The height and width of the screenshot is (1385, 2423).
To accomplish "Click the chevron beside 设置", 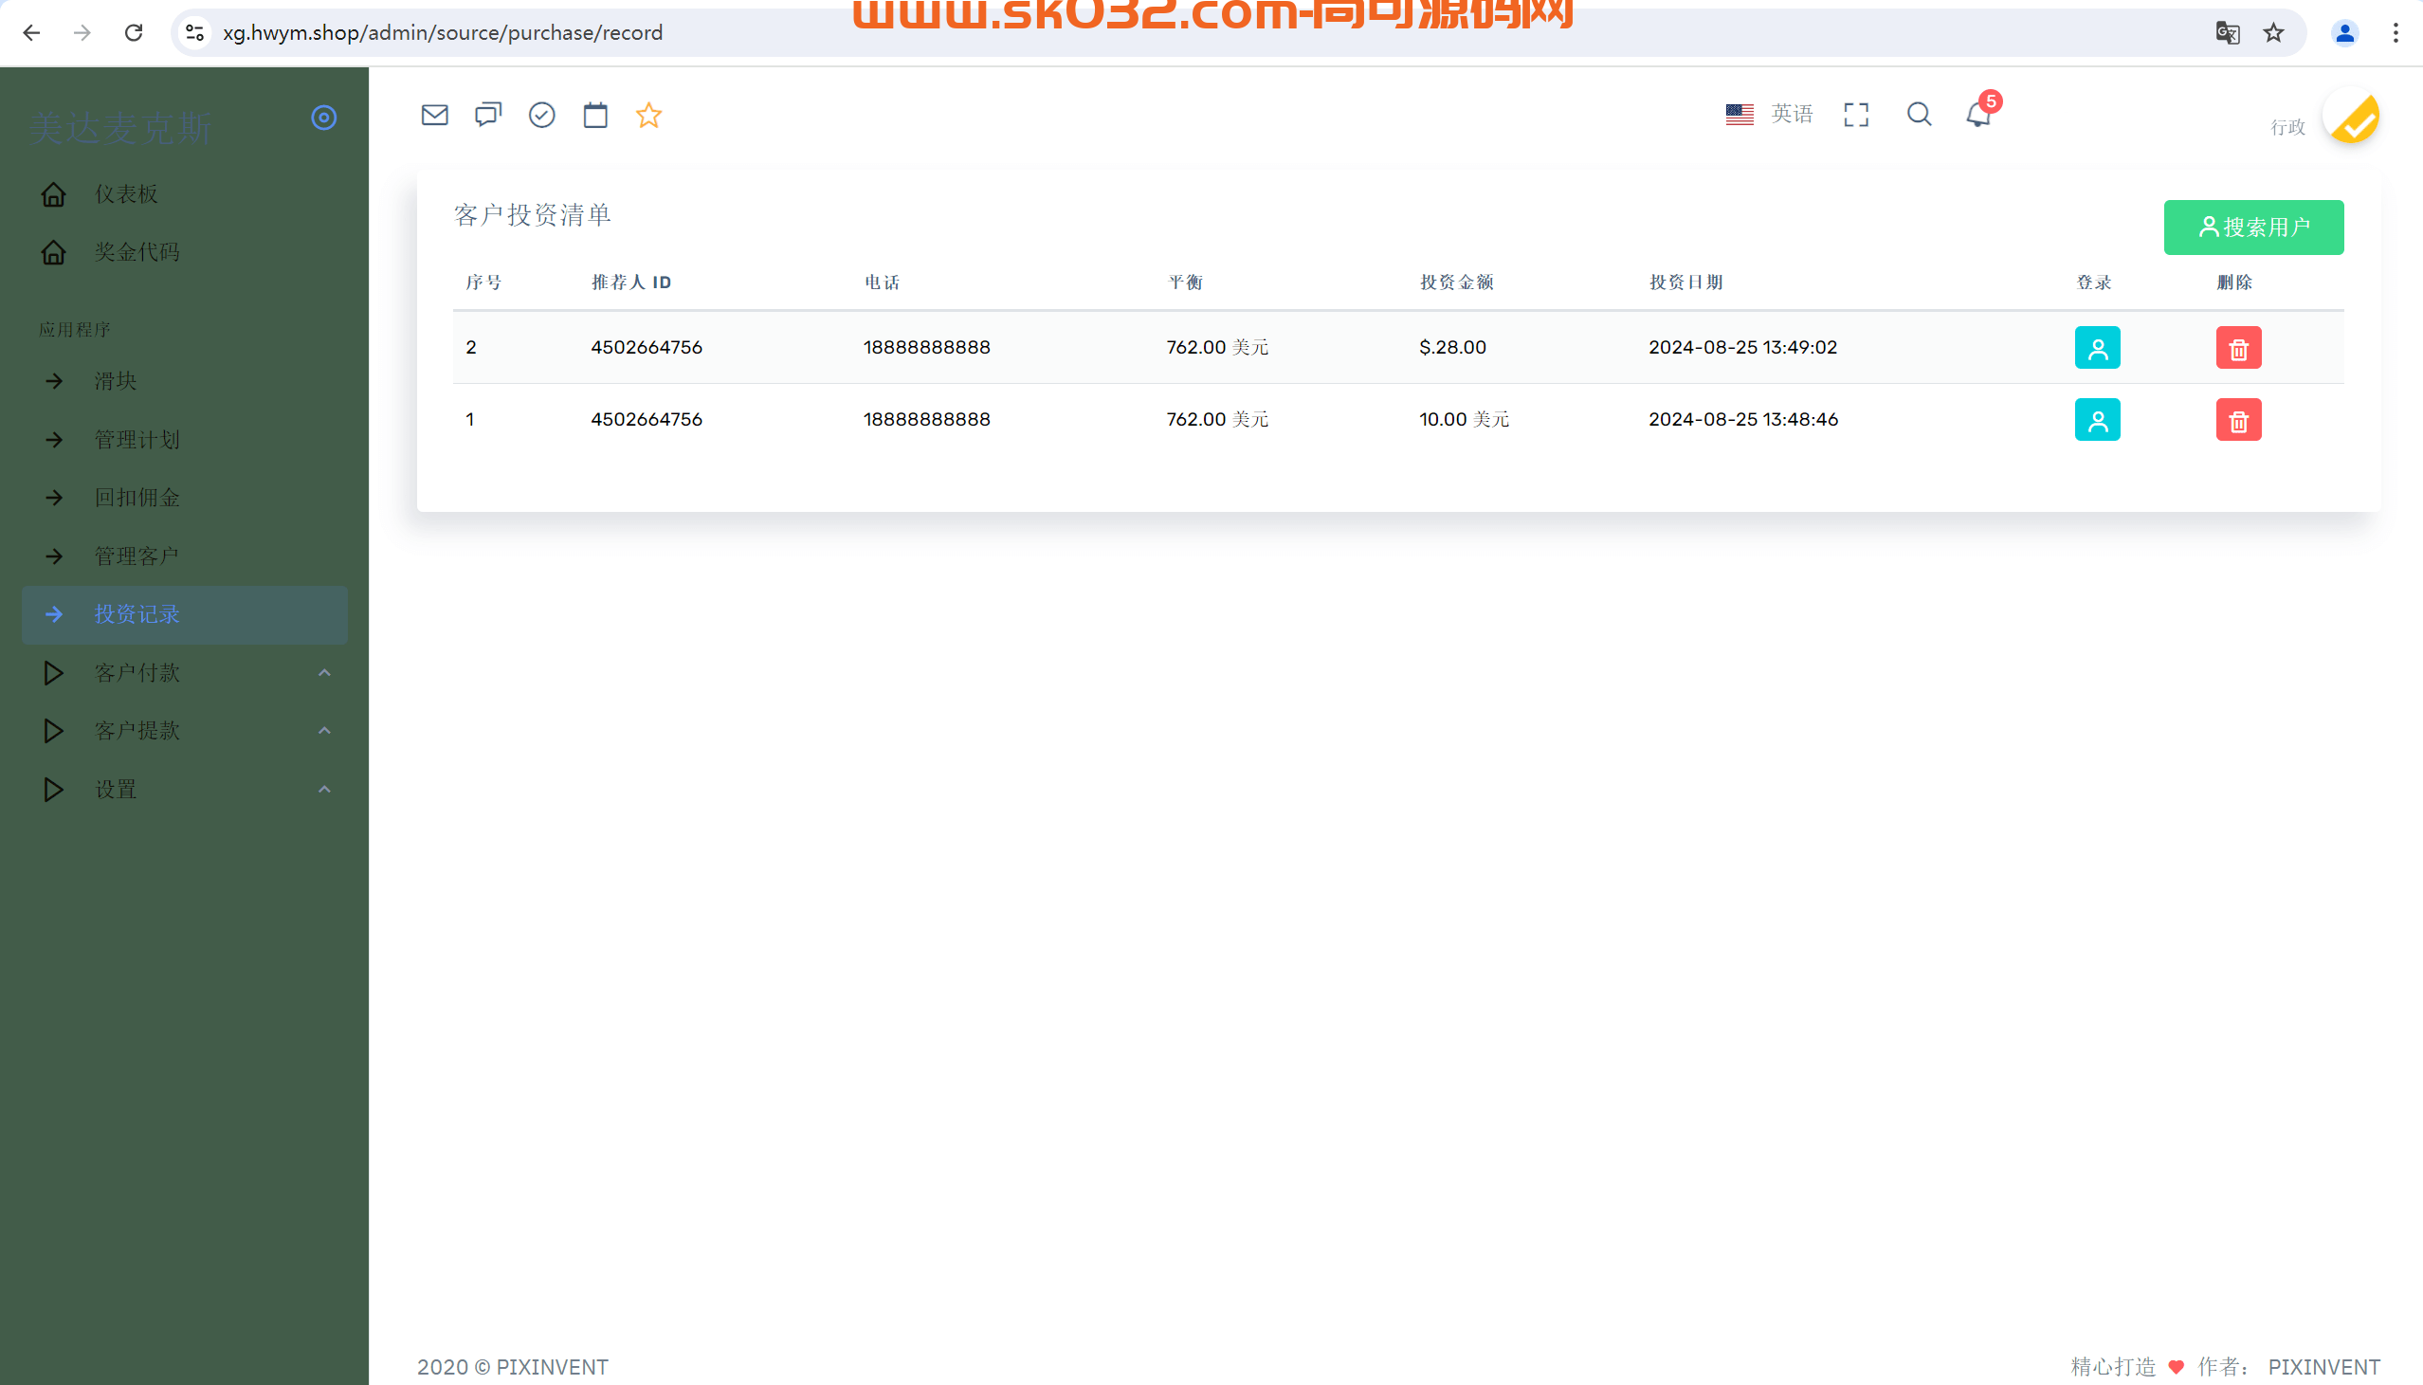I will tap(324, 790).
